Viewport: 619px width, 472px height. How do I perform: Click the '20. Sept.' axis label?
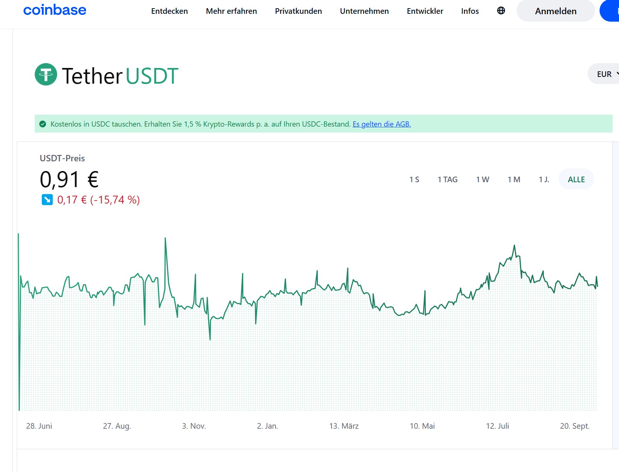point(575,426)
